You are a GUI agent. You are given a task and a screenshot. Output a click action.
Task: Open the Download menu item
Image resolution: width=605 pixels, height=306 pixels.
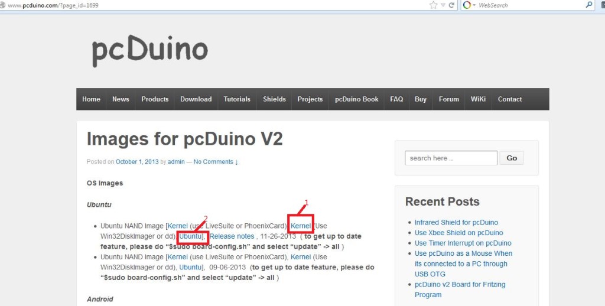tap(196, 99)
